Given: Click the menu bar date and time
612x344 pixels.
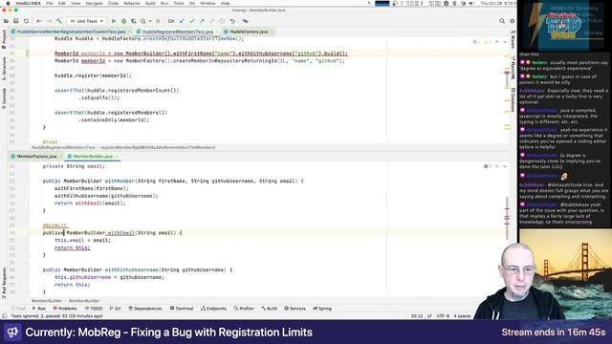Looking at the screenshot, I should [x=498, y=3].
